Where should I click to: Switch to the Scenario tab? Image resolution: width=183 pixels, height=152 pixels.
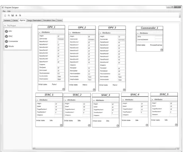coord(7,20)
